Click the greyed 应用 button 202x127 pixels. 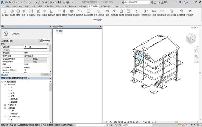click(46, 74)
